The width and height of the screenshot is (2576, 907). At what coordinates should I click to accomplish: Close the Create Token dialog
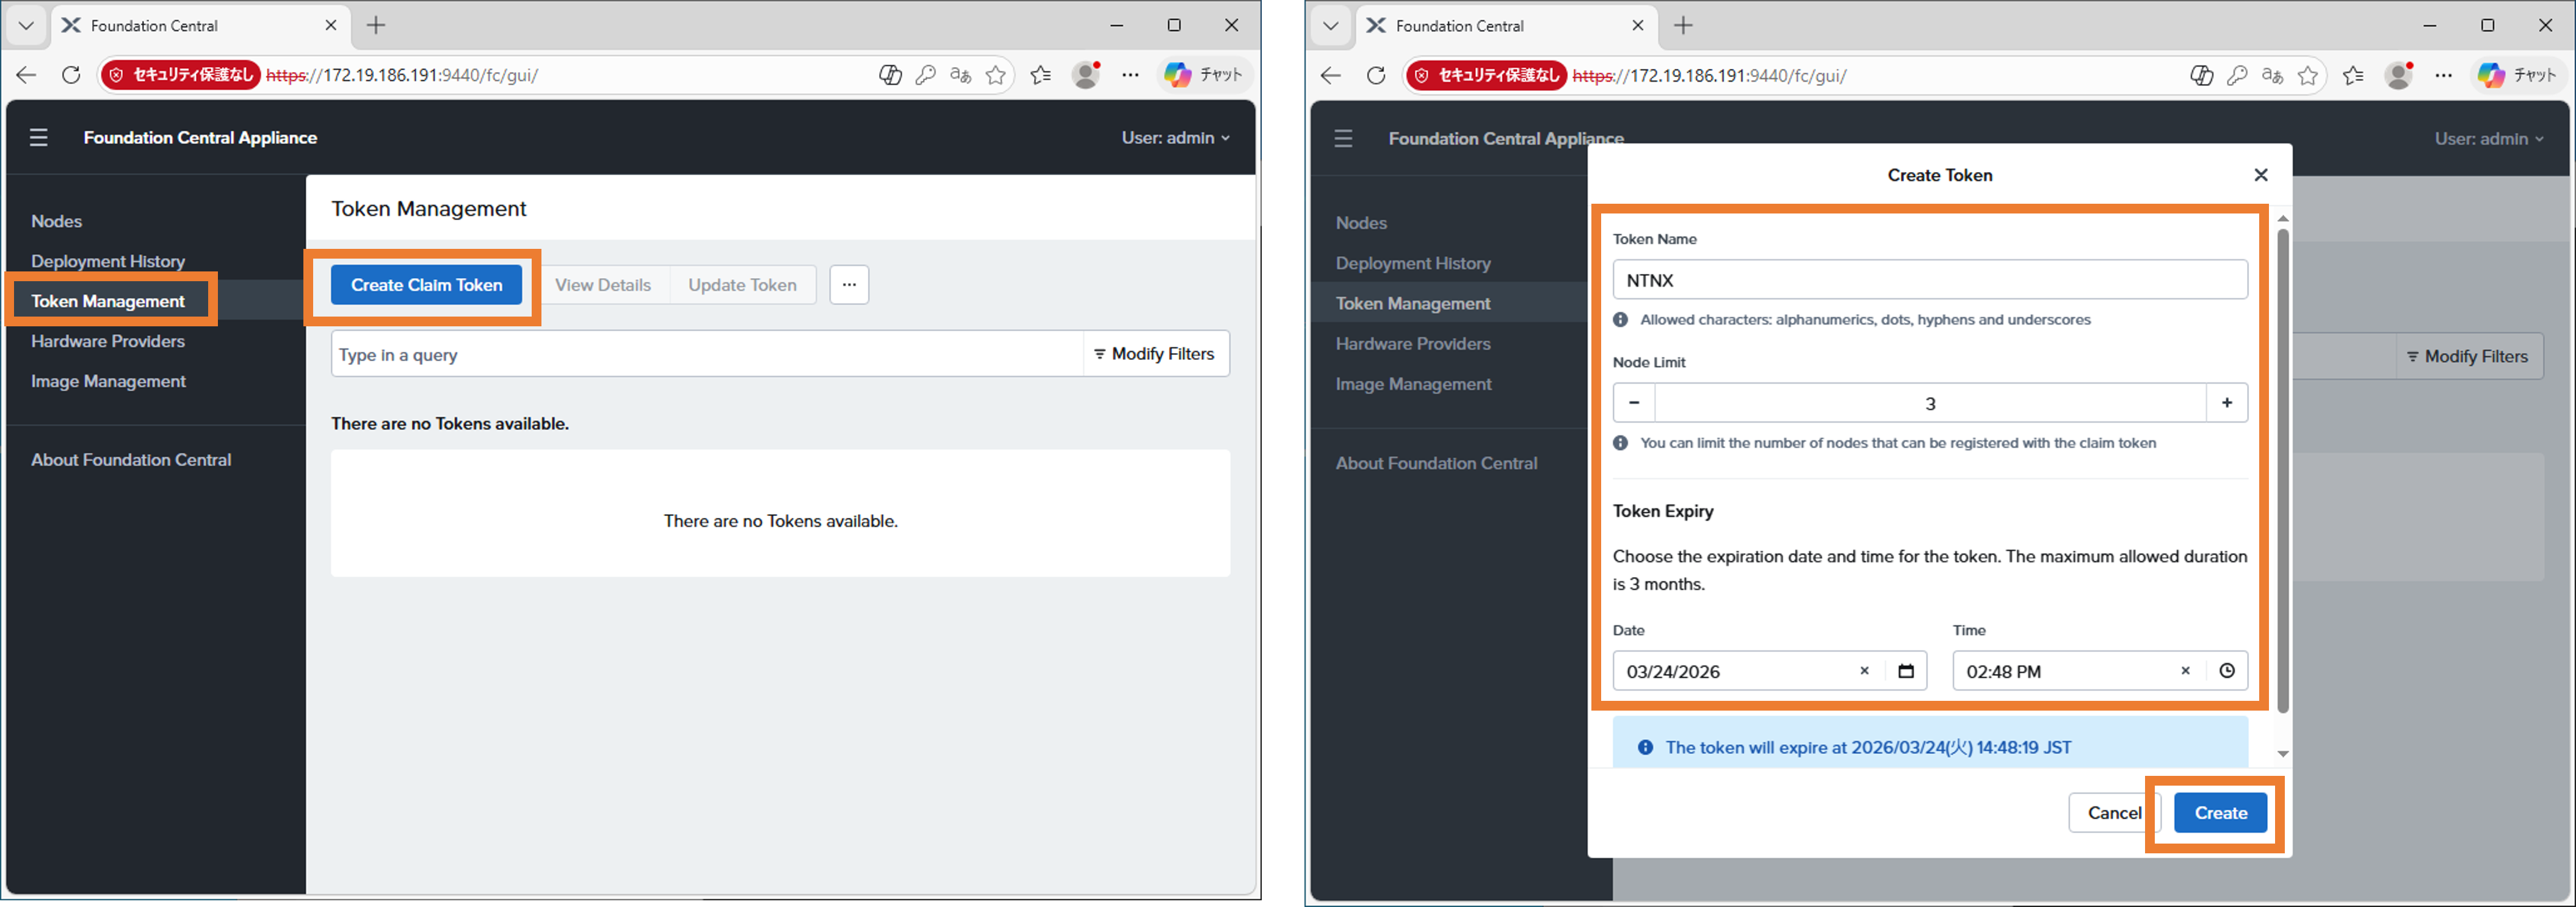[x=2260, y=176]
